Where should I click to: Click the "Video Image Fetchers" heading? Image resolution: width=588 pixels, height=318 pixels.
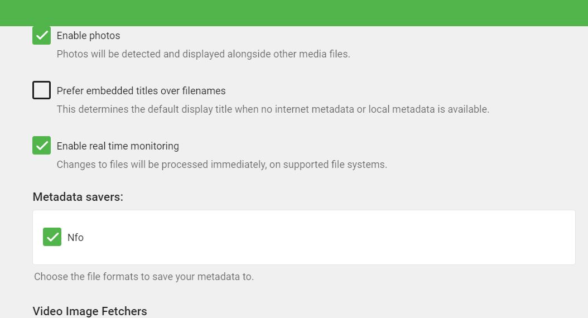tap(90, 311)
